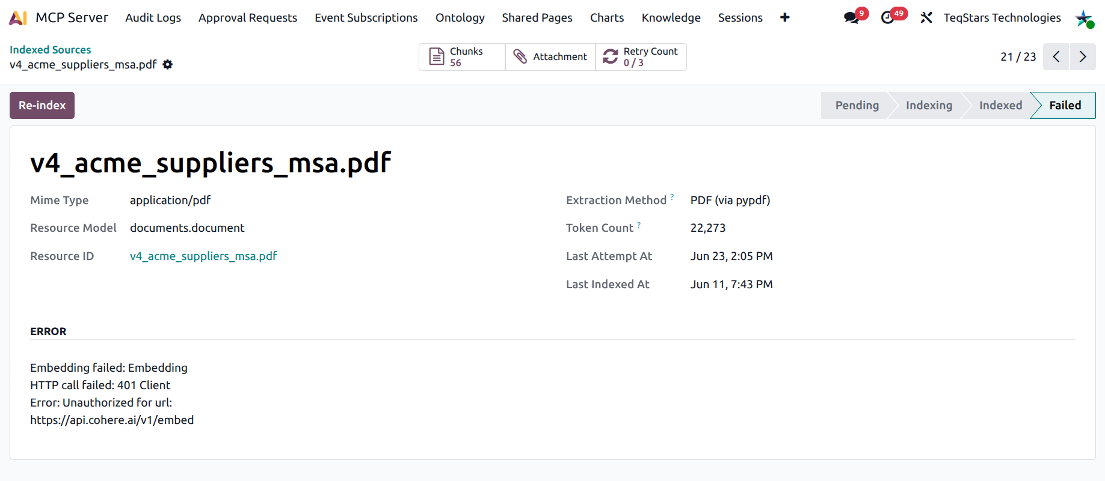
Task: Click the pager counter 21 / 23
Action: tap(1018, 57)
